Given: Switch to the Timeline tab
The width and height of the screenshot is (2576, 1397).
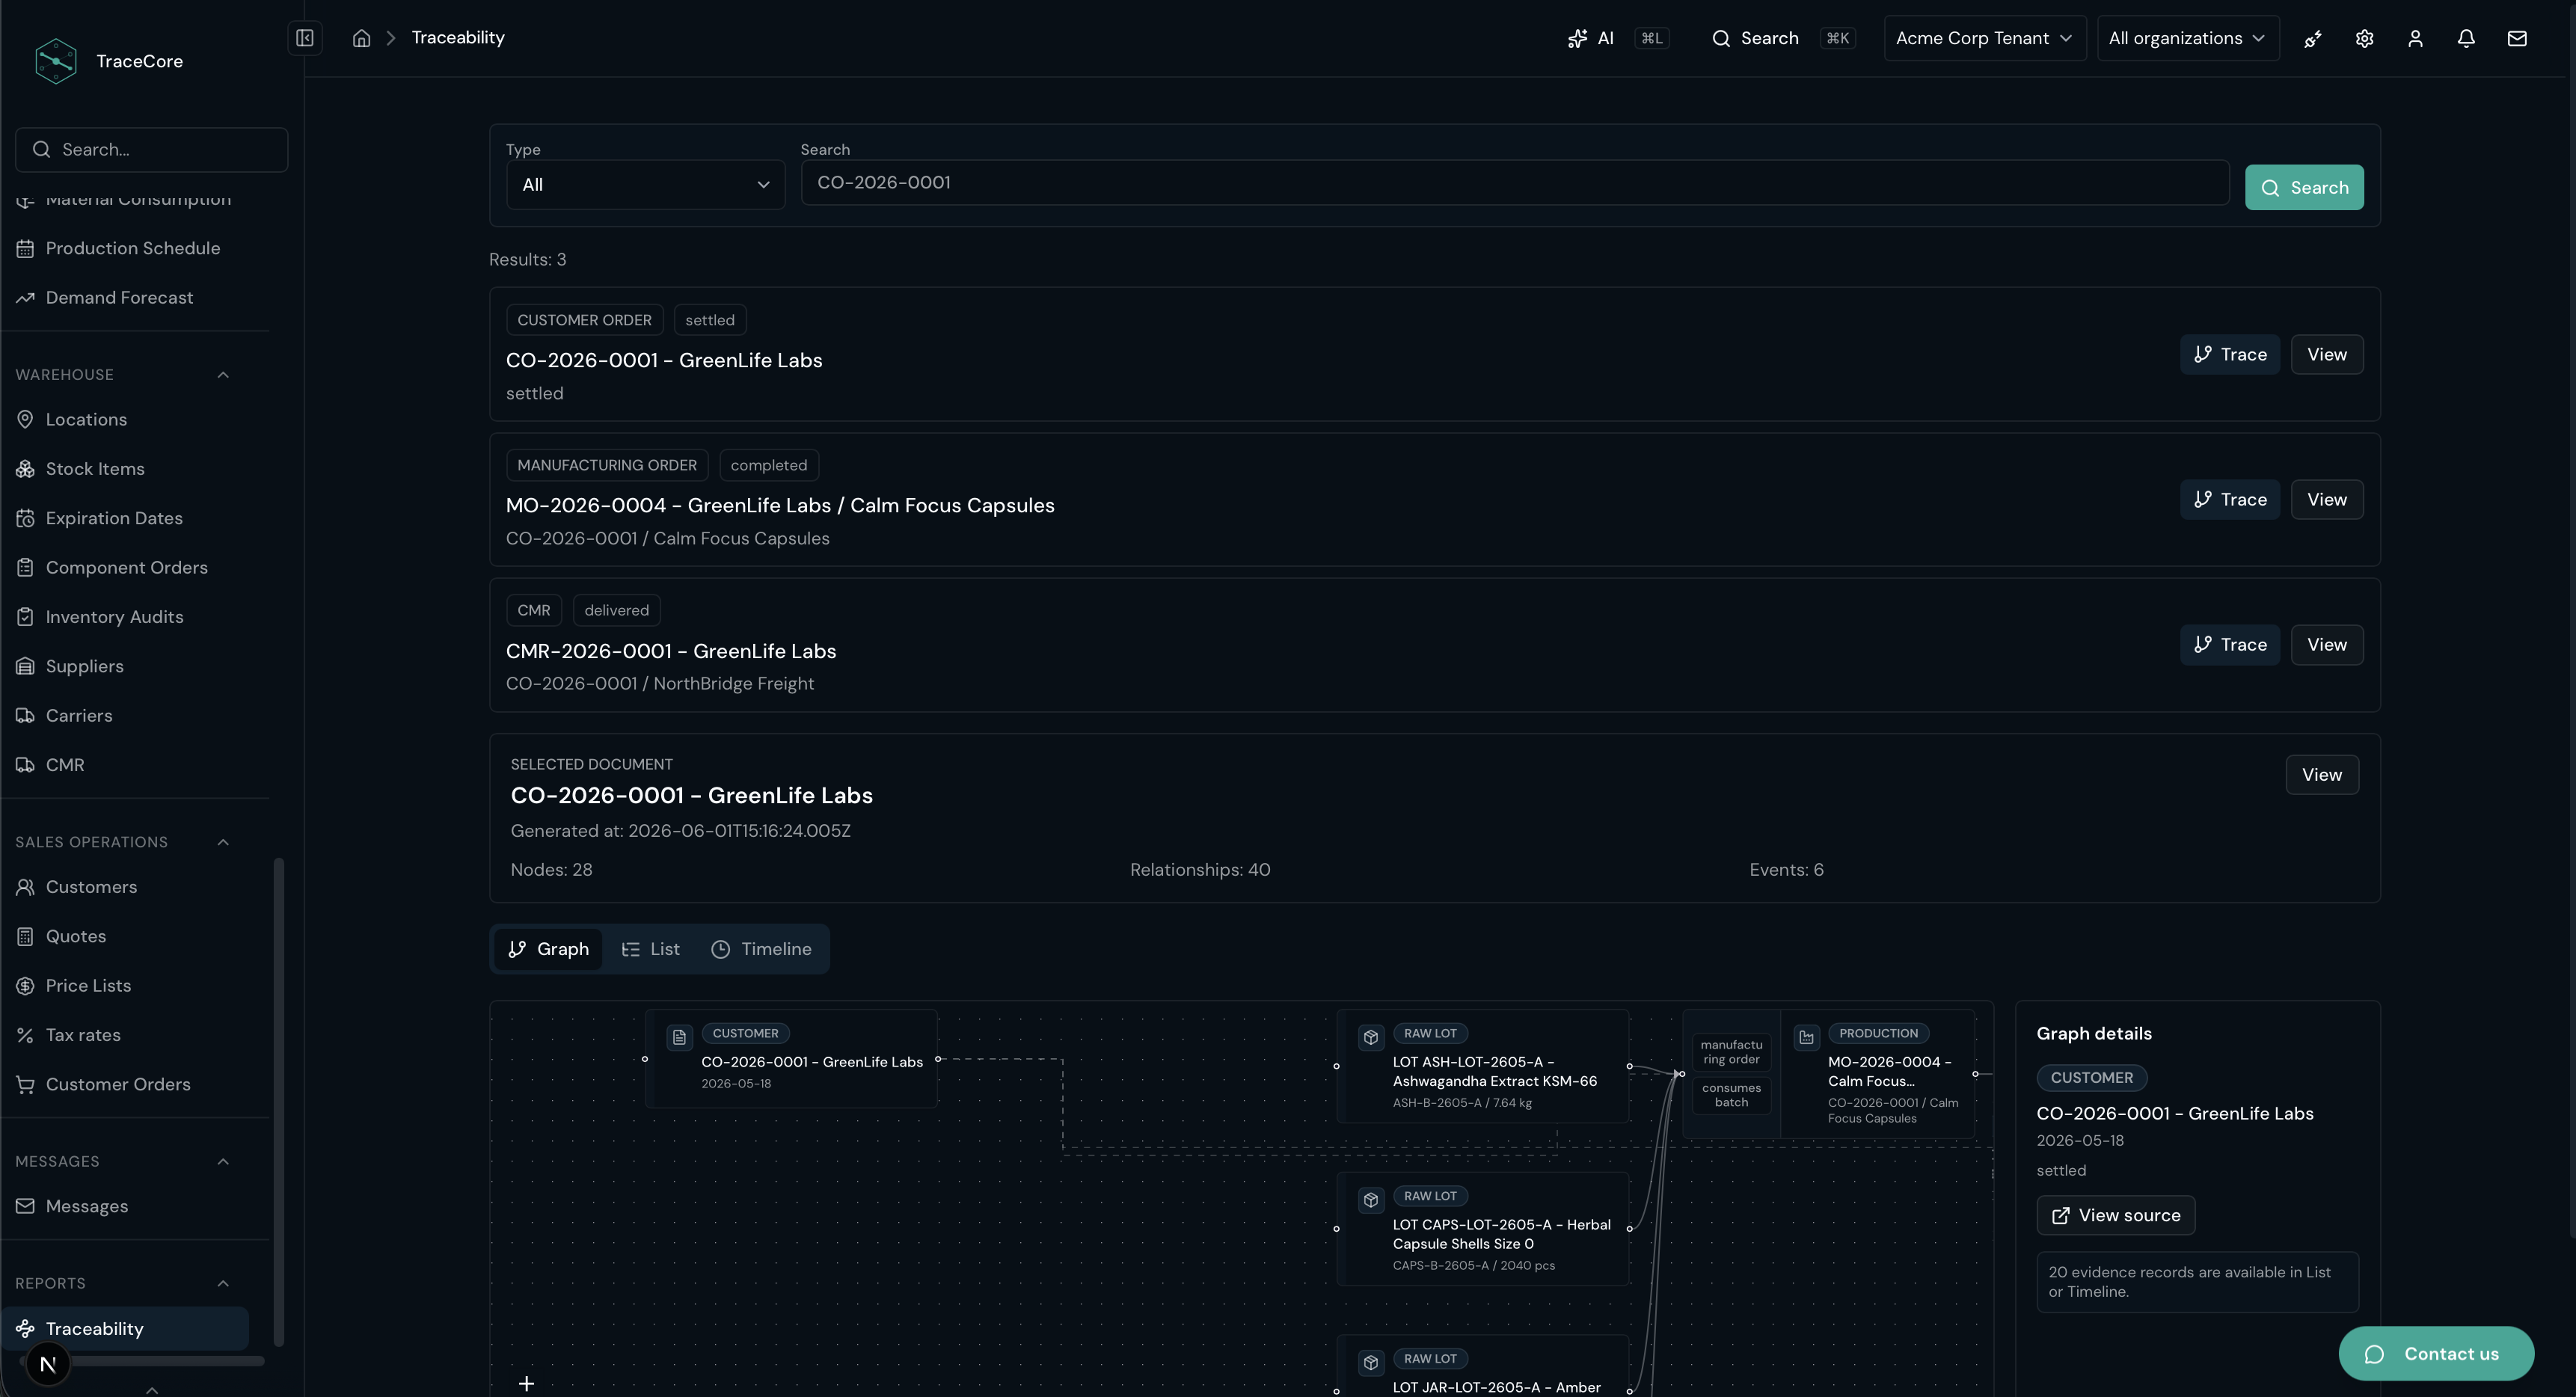Looking at the screenshot, I should click(x=762, y=949).
